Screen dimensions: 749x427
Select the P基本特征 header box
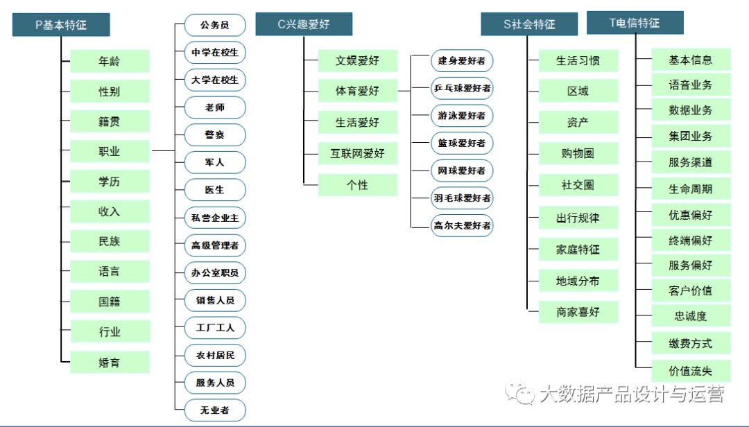(61, 25)
